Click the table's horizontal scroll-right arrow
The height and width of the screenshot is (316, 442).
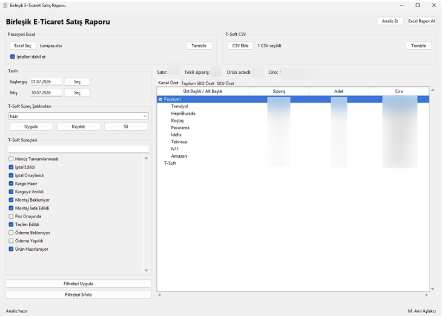coord(426,295)
